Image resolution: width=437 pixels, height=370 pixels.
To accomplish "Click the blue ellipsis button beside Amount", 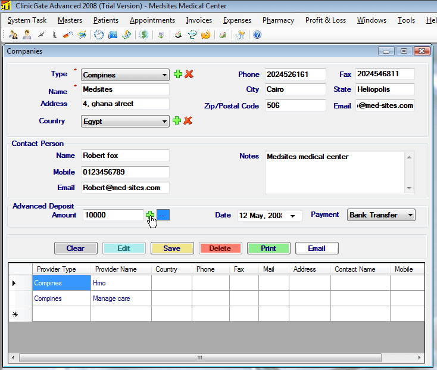I will [163, 215].
